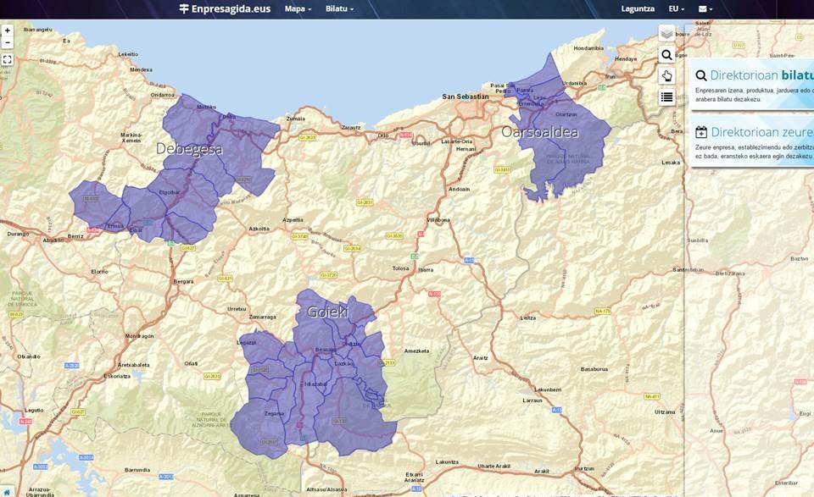The width and height of the screenshot is (814, 497).
Task: Click the Durango town label
Action: [18, 235]
